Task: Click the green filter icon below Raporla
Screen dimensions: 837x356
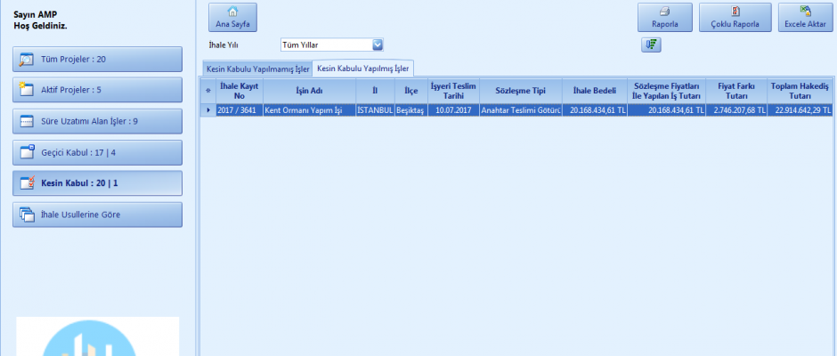Action: coord(650,45)
